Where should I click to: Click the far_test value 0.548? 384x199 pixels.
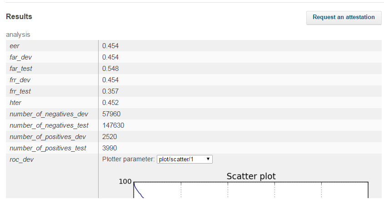coord(110,68)
